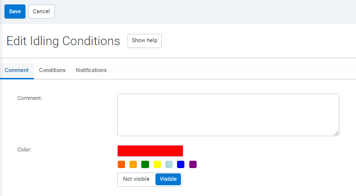
Task: Select the dark blue color swatch
Action: pyautogui.click(x=181, y=165)
